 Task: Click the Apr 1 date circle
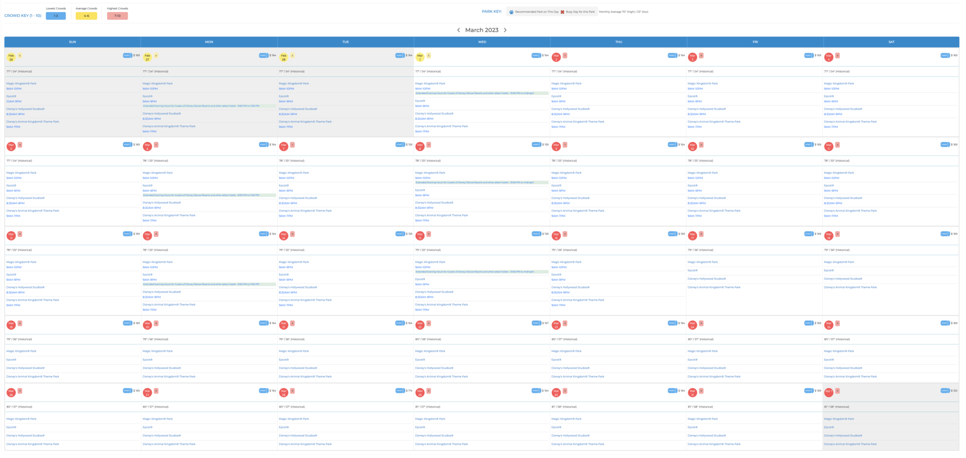pyautogui.click(x=829, y=392)
